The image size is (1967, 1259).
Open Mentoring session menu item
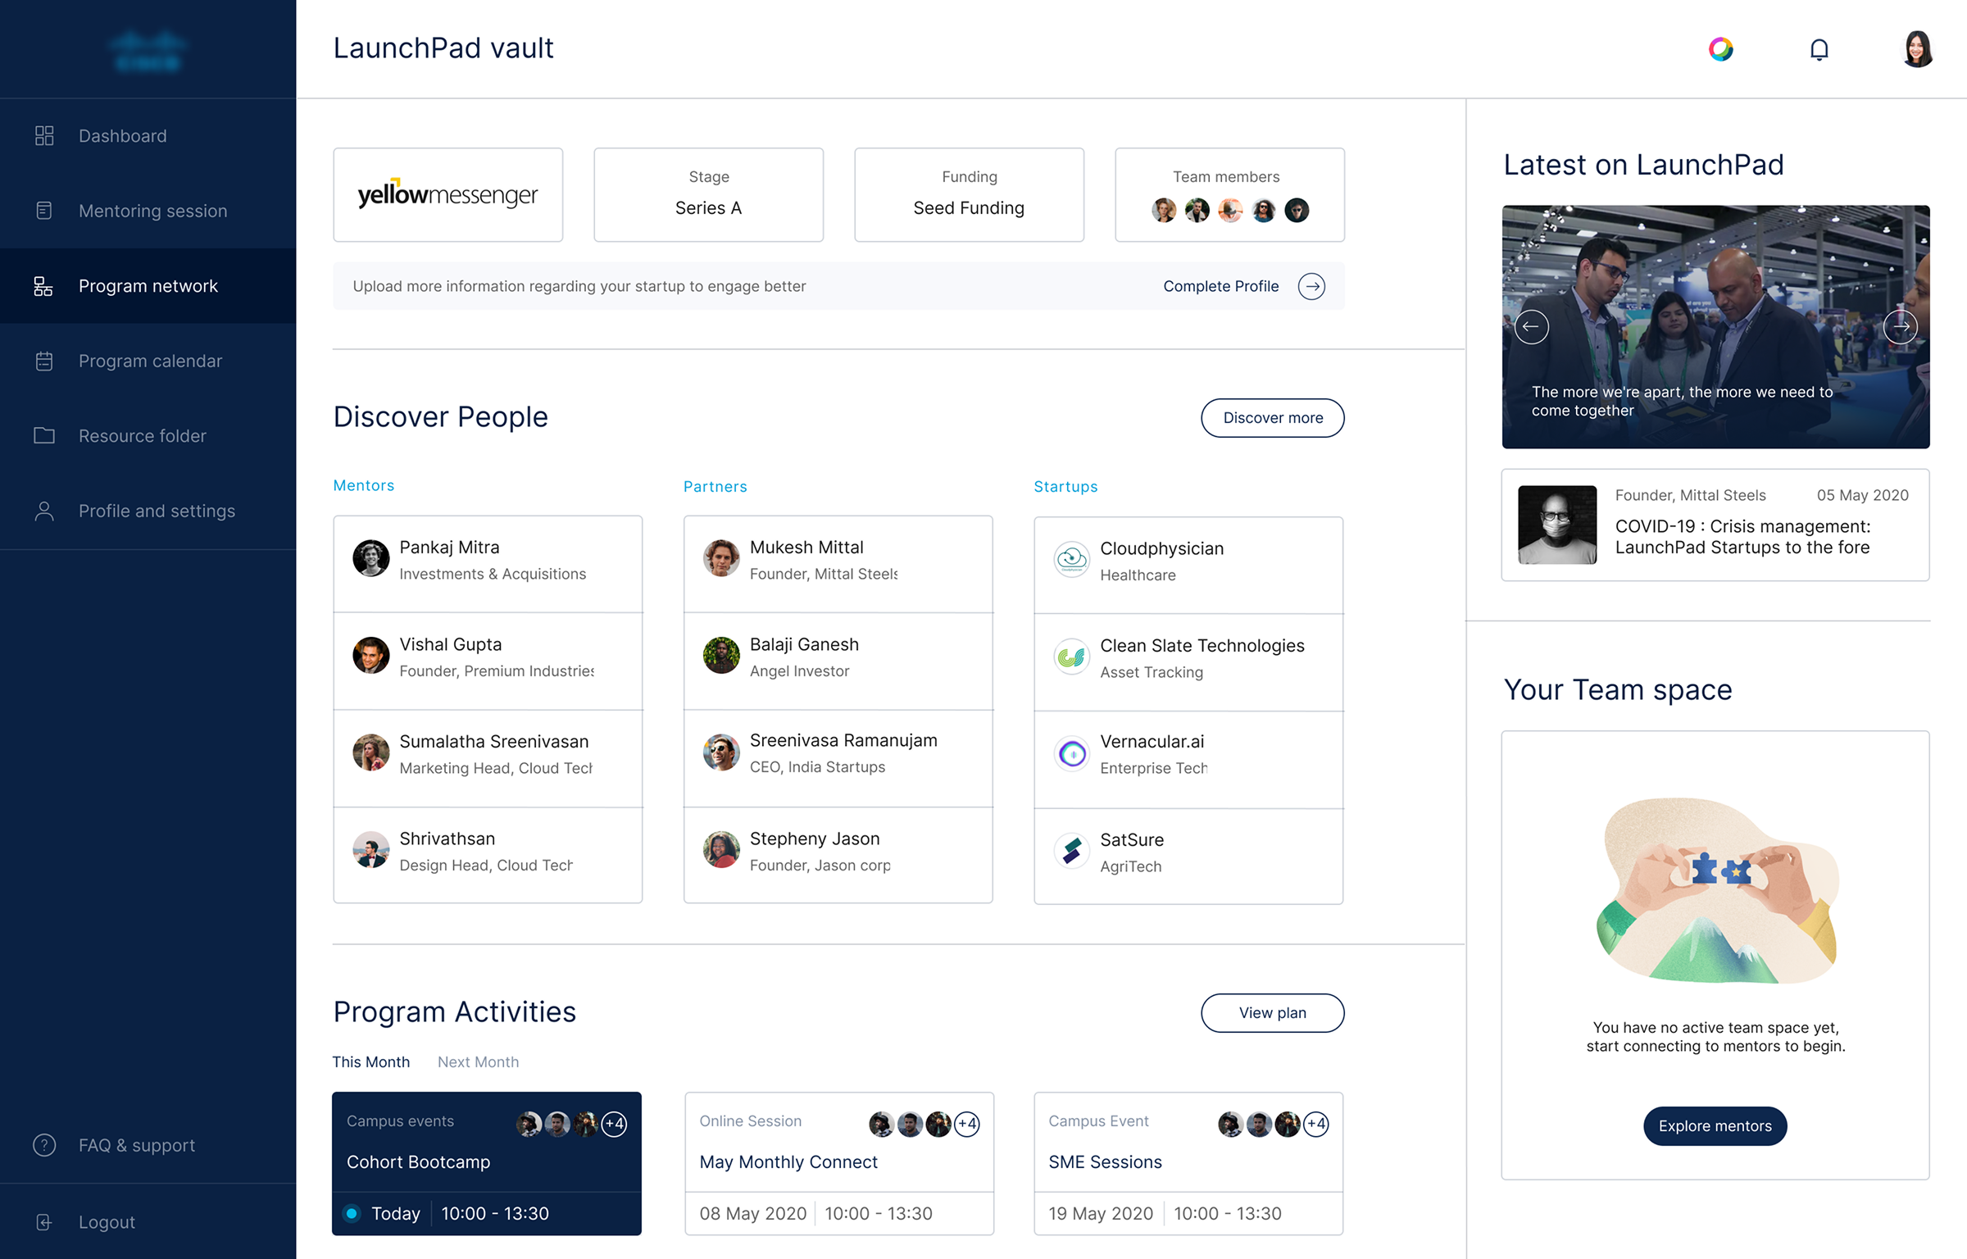[x=148, y=211]
